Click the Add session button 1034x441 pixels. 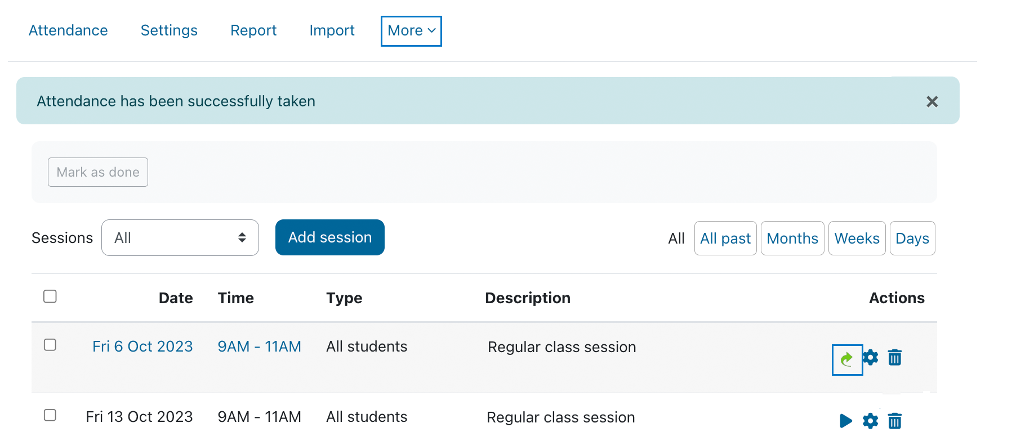click(330, 237)
